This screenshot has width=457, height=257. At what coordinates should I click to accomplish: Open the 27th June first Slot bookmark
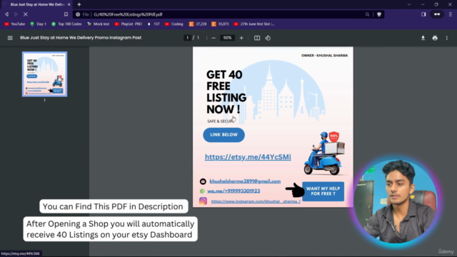tap(254, 24)
